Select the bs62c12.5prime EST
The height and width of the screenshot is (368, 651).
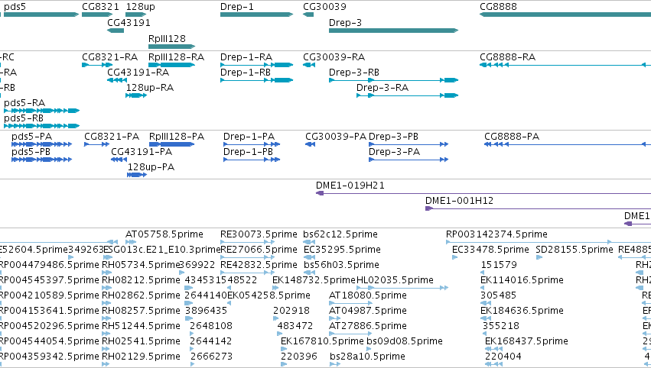point(309,242)
